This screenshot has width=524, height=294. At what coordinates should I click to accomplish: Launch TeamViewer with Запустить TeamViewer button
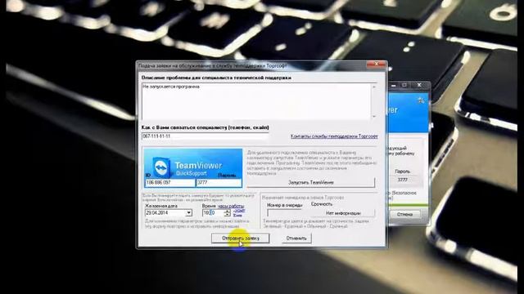pos(311,182)
